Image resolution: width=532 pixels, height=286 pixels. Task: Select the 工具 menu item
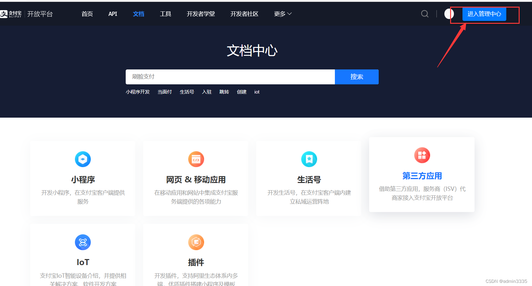coord(165,14)
